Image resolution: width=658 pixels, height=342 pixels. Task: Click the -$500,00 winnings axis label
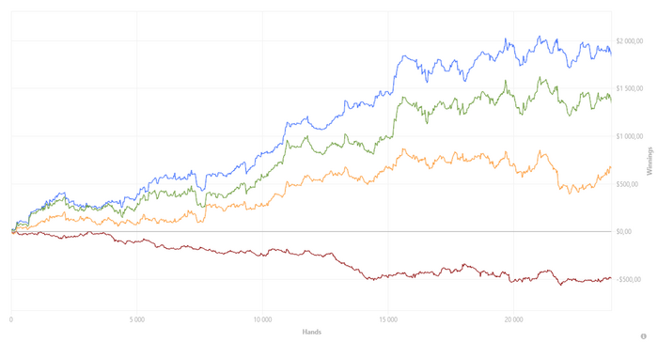tap(627, 279)
